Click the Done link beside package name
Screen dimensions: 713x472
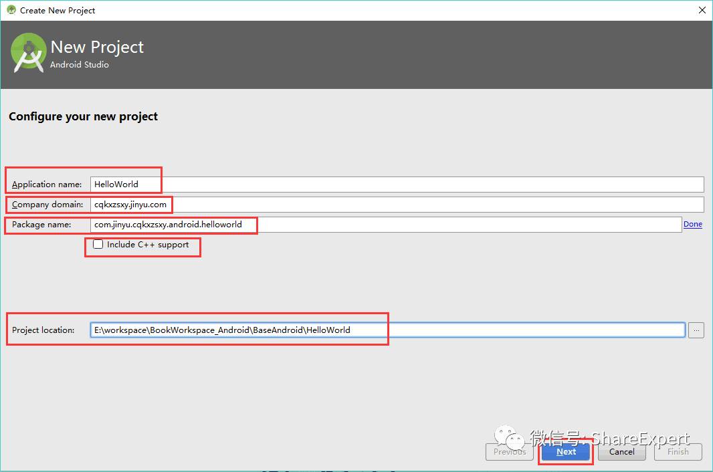point(692,224)
